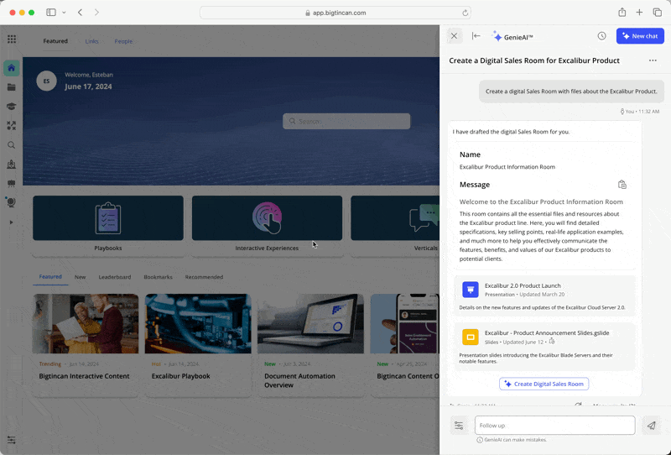Collapse the GenieAI panel using the arrow icon

[x=476, y=36]
